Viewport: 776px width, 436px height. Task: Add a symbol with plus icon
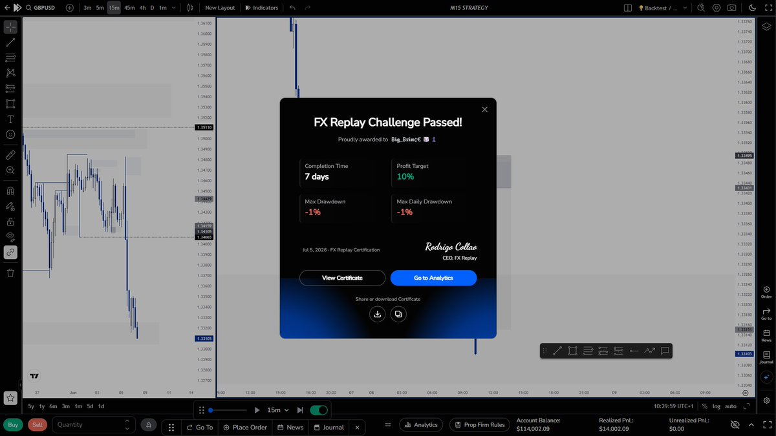[x=70, y=8]
